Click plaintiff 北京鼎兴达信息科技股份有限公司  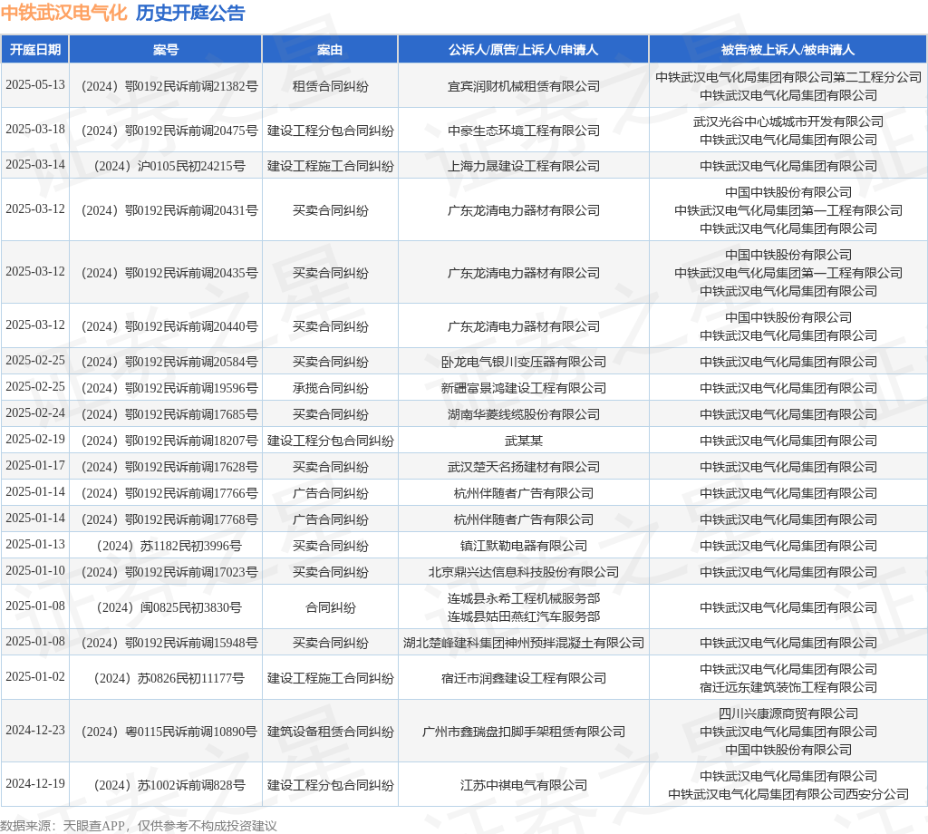[x=523, y=572]
